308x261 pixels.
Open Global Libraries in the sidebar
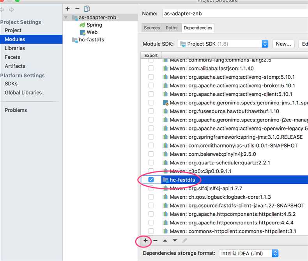(x=23, y=93)
